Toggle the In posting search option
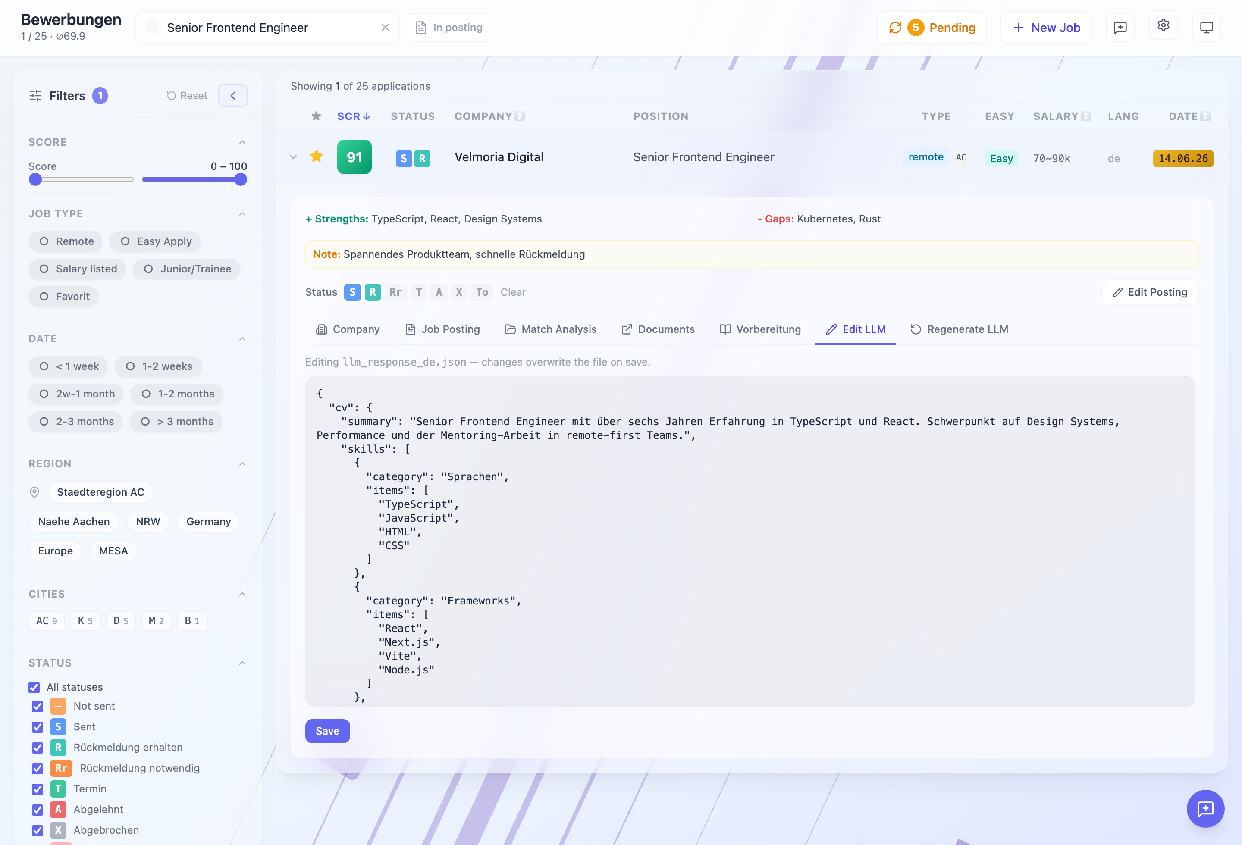The height and width of the screenshot is (845, 1242). pyautogui.click(x=448, y=27)
